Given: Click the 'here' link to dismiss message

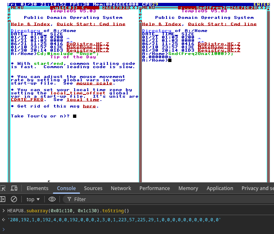Looking at the screenshot, I should coord(89,106).
